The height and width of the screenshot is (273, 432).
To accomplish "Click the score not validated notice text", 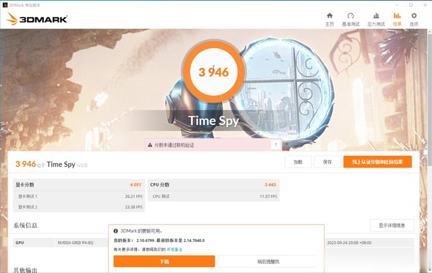I will coord(174,145).
